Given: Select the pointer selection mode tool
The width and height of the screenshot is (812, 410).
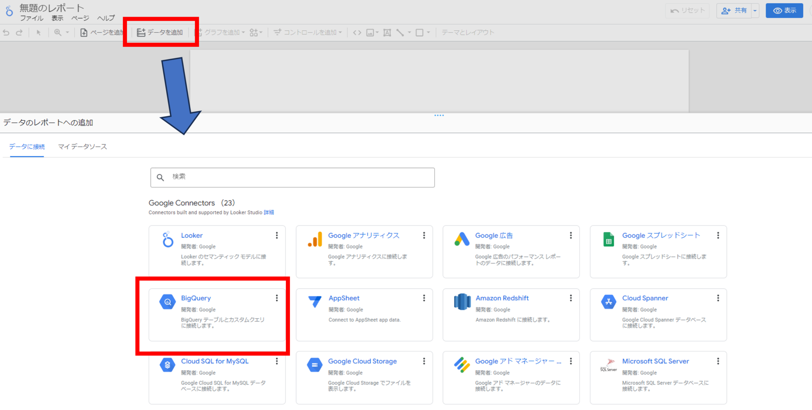Looking at the screenshot, I should point(38,33).
